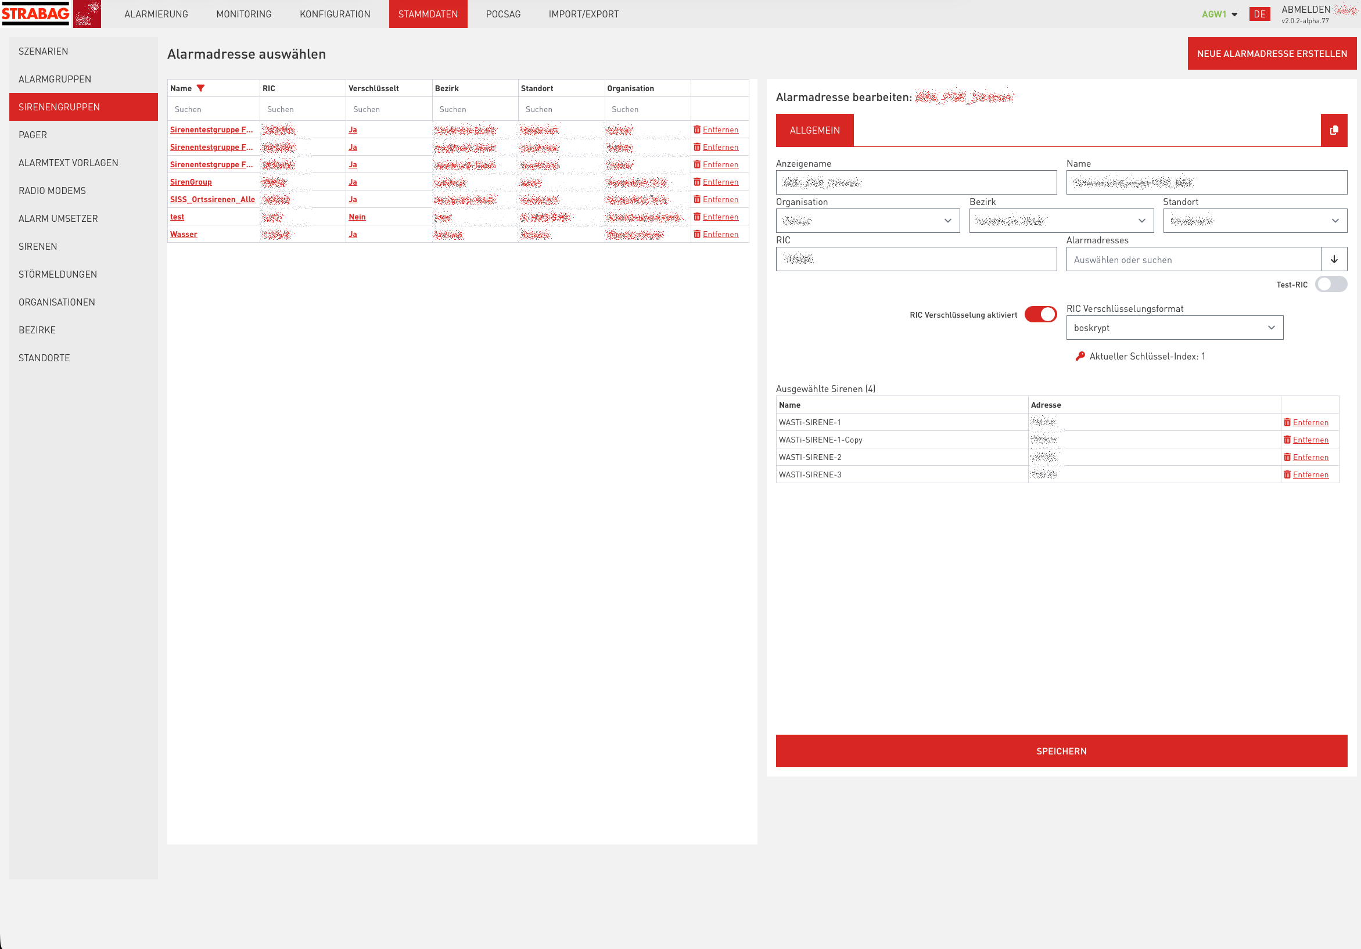Click the filter icon on the Name column
The height and width of the screenshot is (949, 1361).
(x=202, y=88)
